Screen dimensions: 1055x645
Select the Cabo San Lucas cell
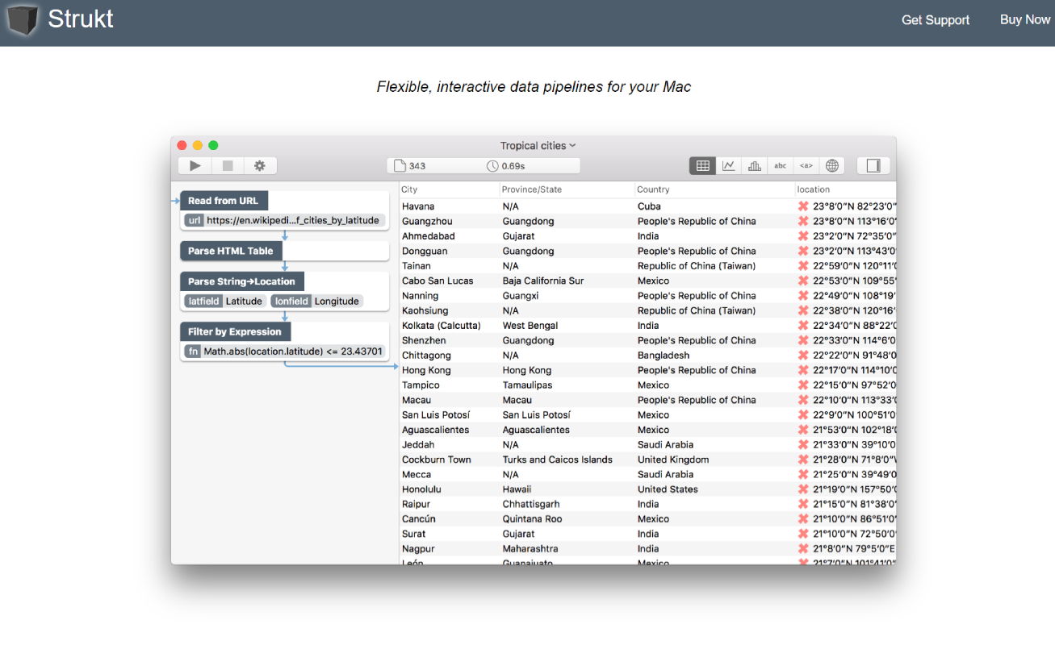coord(437,281)
